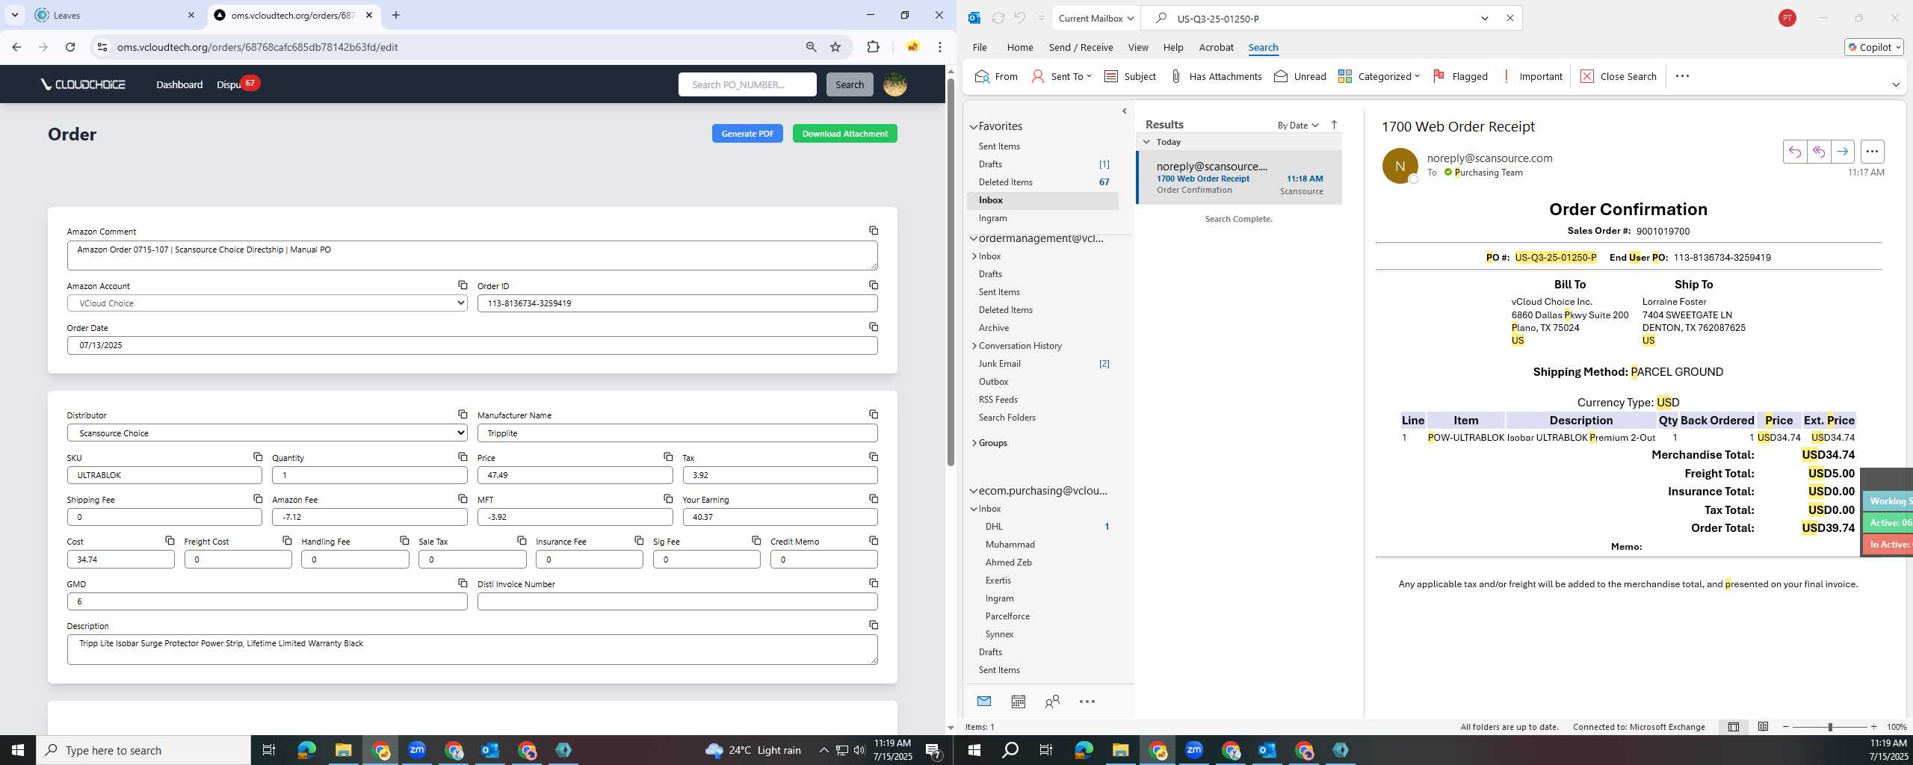Copy the SKU field value
The height and width of the screenshot is (765, 1913).
(257, 456)
